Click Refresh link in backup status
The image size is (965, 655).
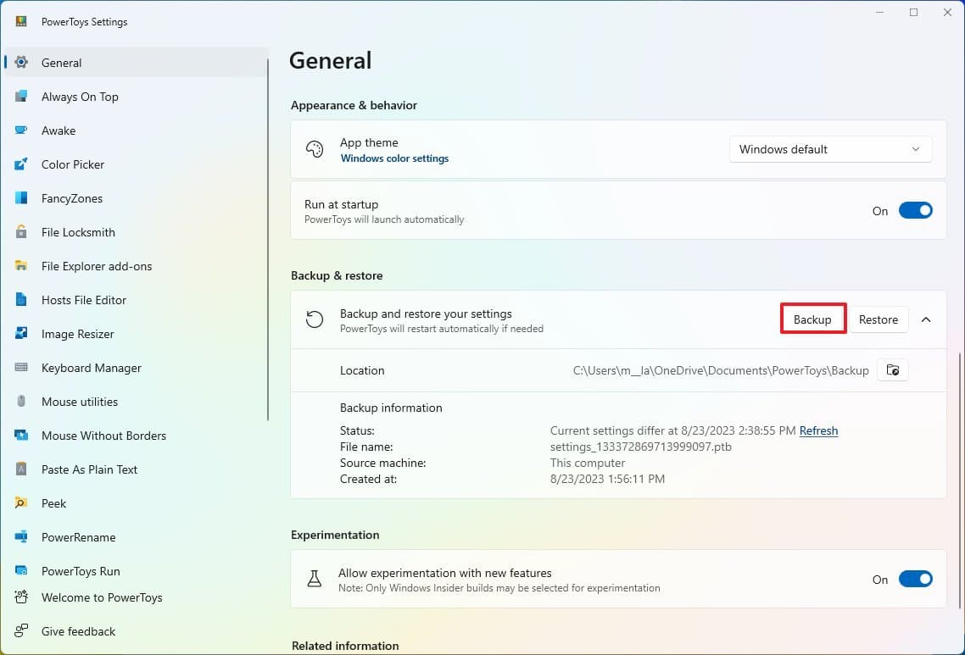818,430
